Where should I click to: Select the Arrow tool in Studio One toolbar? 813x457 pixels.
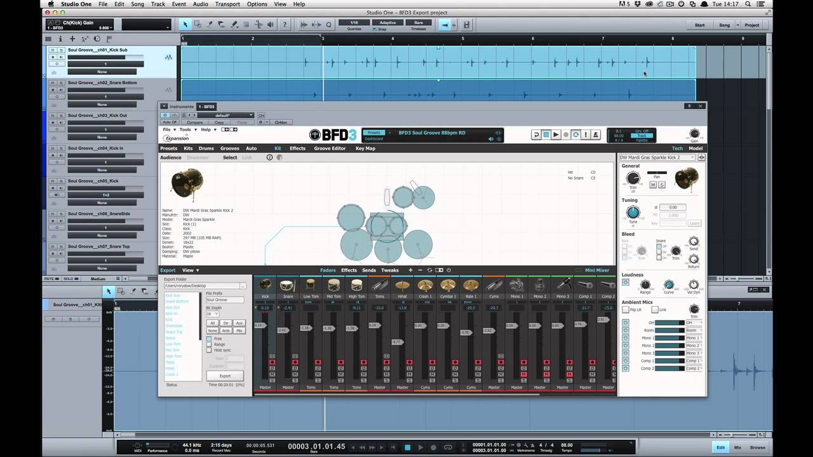[x=185, y=25]
